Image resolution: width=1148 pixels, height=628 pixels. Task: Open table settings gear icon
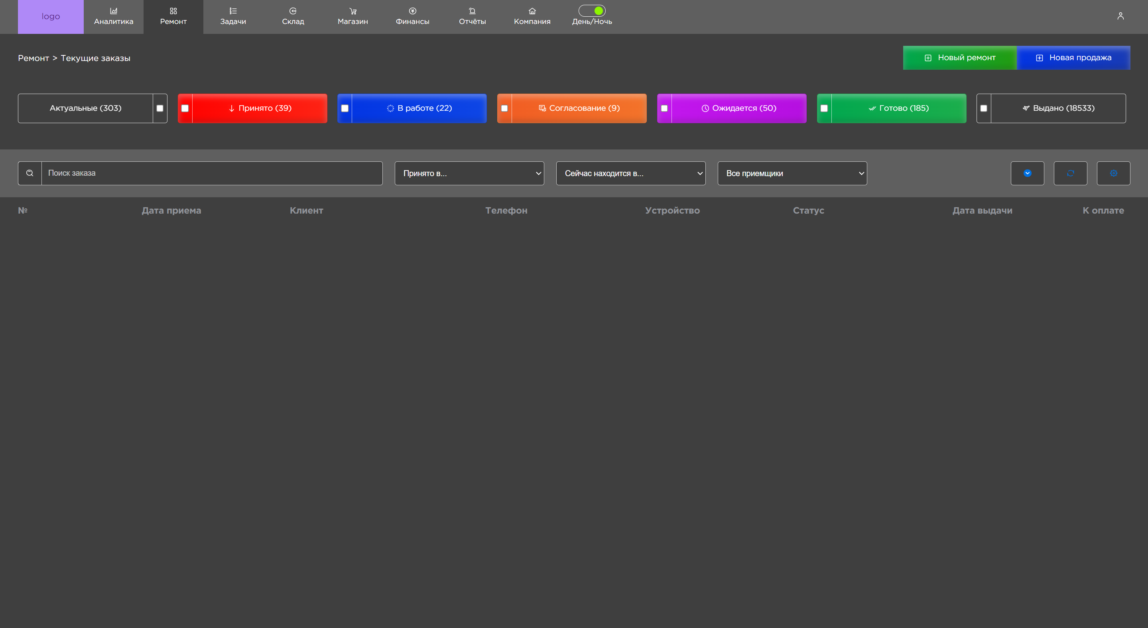coord(1113,173)
